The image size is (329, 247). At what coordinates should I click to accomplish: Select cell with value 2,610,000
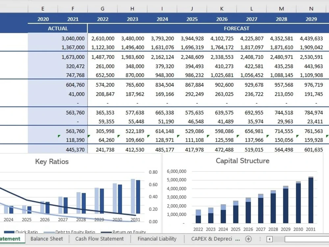click(x=103, y=39)
